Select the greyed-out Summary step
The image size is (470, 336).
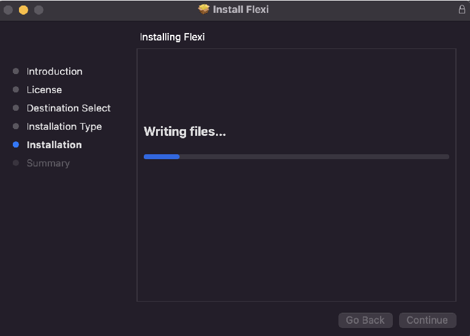point(48,163)
